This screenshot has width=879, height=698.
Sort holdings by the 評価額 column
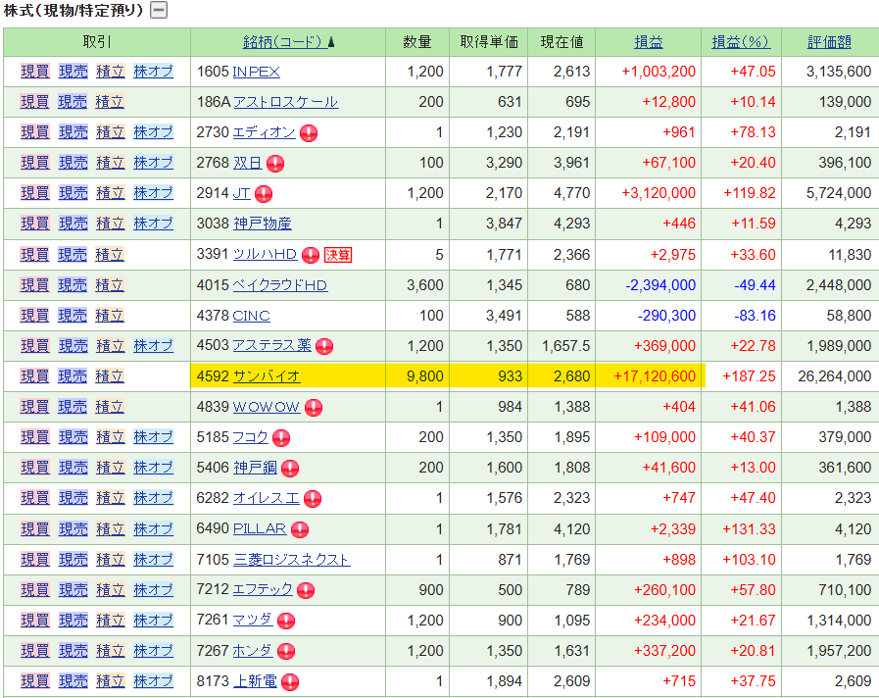(829, 42)
